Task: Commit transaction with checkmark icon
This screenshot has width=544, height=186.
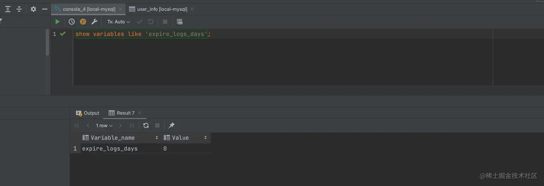Action: pos(140,22)
